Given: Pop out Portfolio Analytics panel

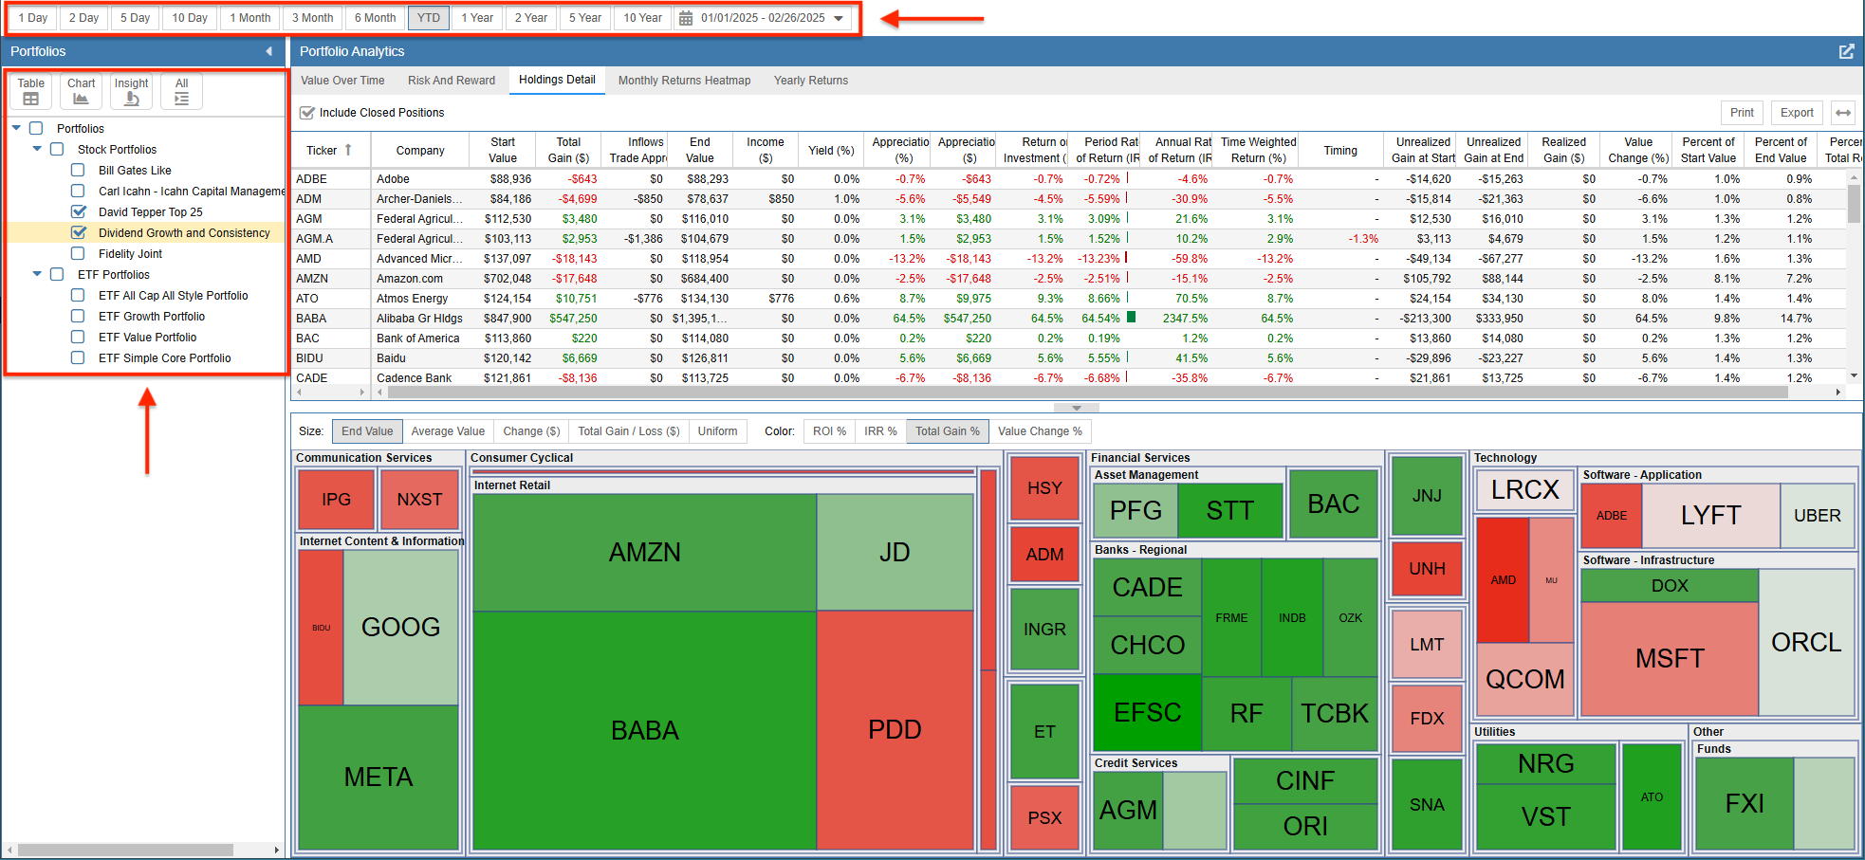Looking at the screenshot, I should pos(1846,51).
